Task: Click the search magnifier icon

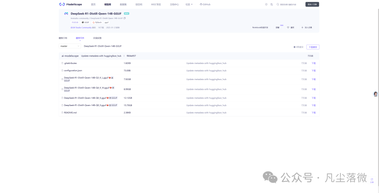Action: point(278,4)
